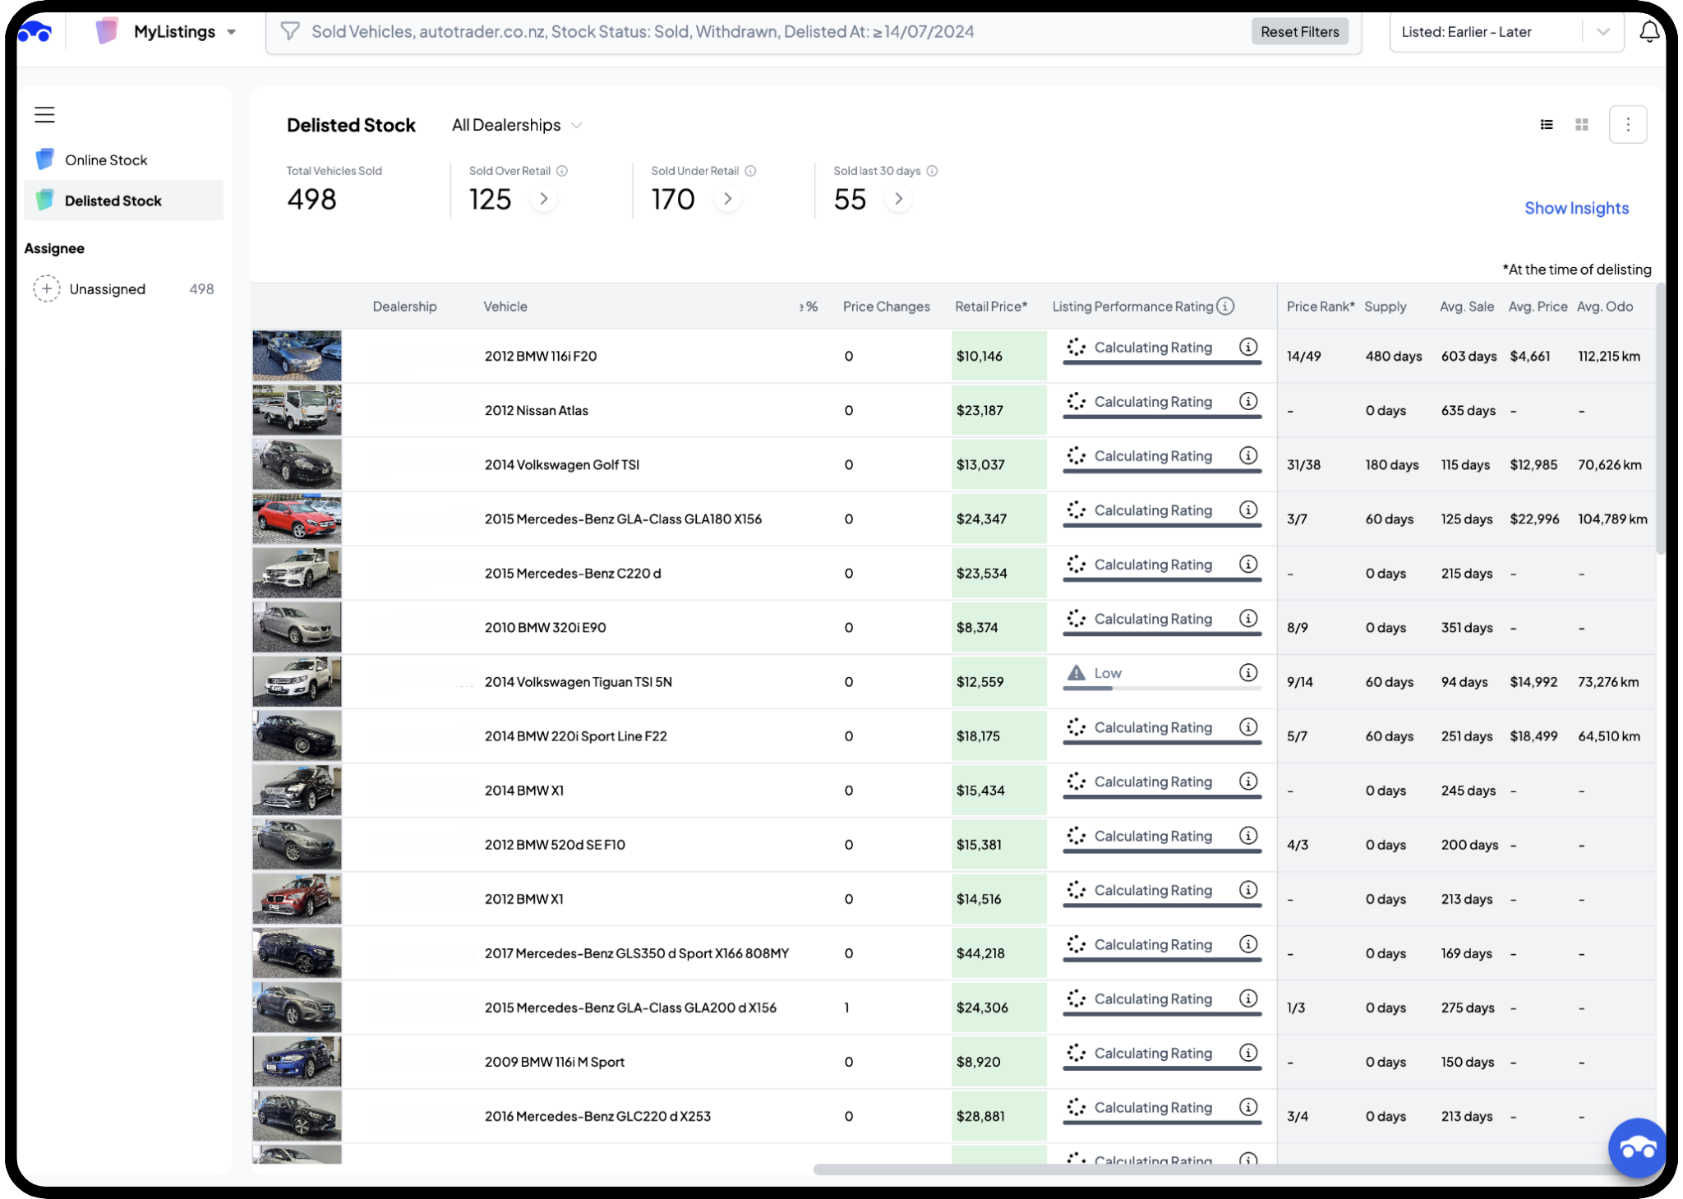This screenshot has height=1199, width=1683.
Task: Click the Show Insights link
Action: click(x=1576, y=208)
